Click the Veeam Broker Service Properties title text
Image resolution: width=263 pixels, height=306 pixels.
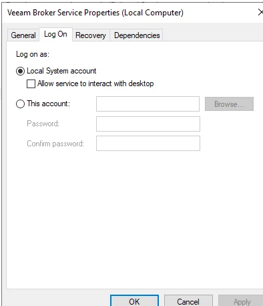point(95,13)
